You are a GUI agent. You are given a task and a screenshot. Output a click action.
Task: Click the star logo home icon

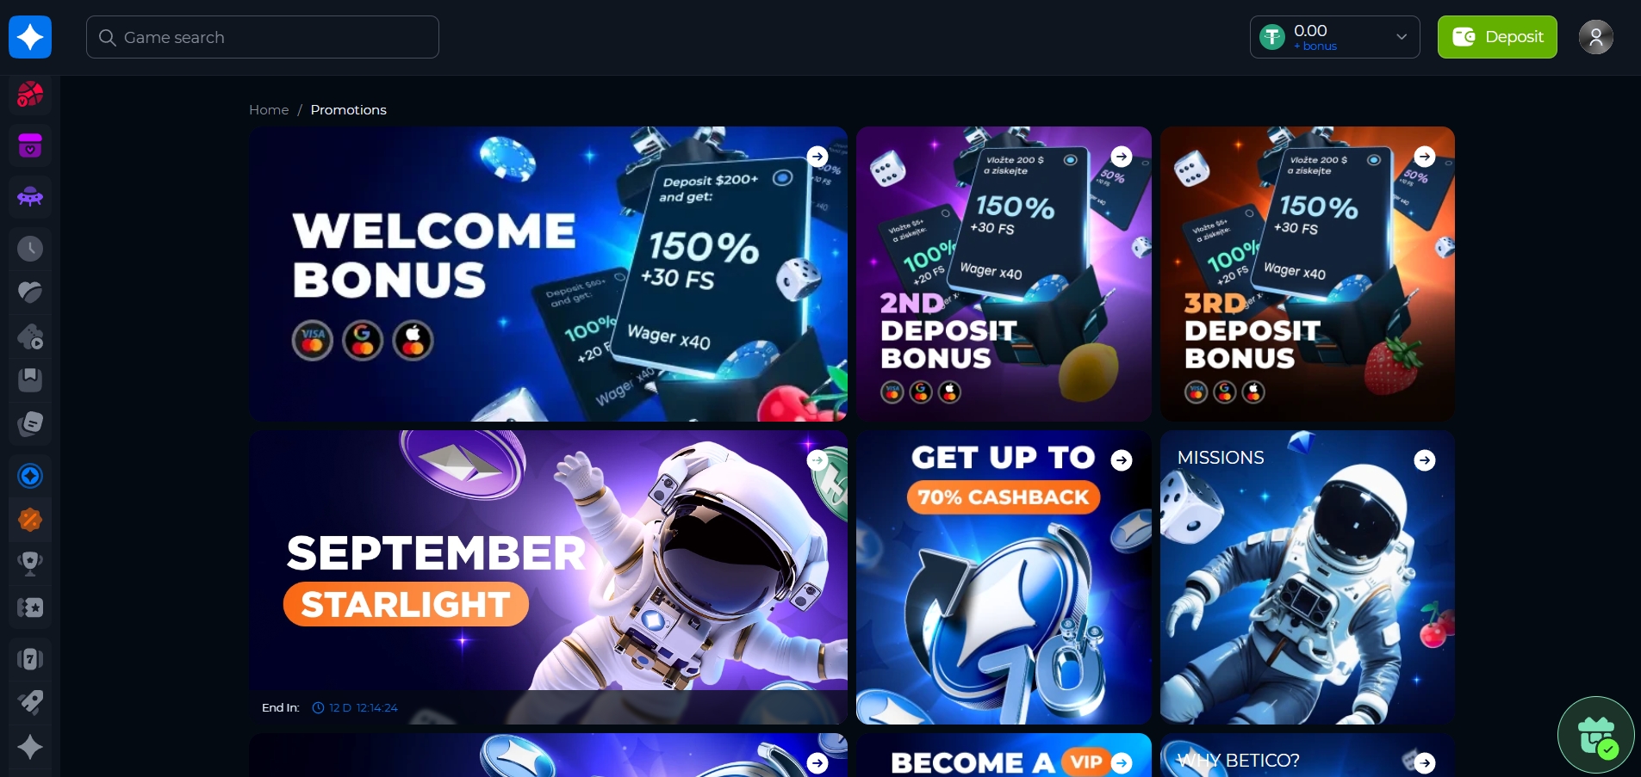30,37
